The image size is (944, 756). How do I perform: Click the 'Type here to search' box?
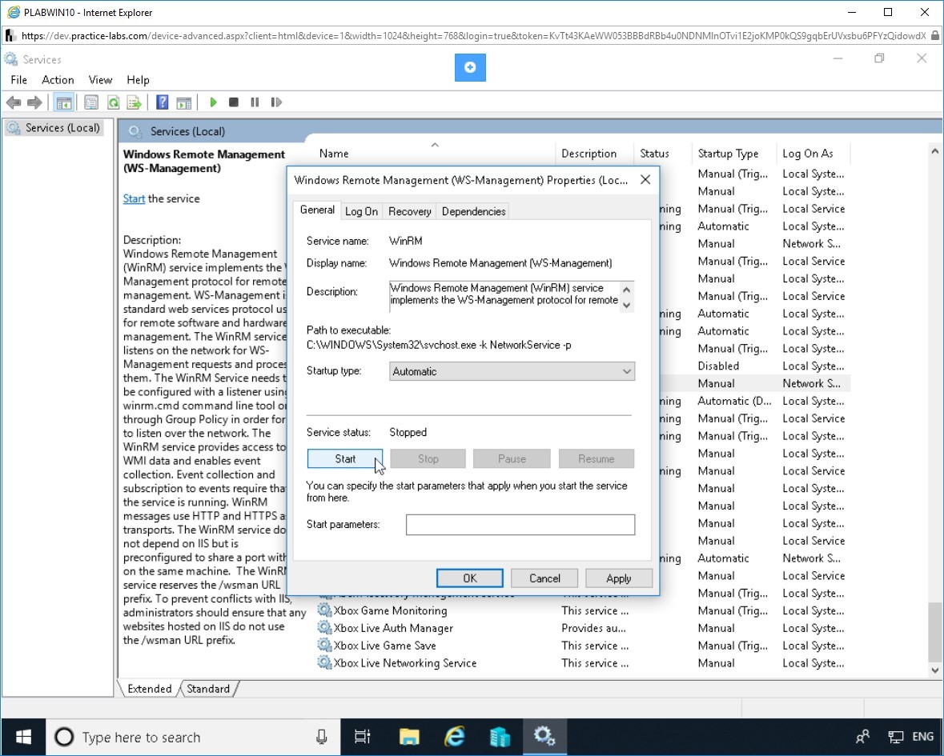(193, 737)
